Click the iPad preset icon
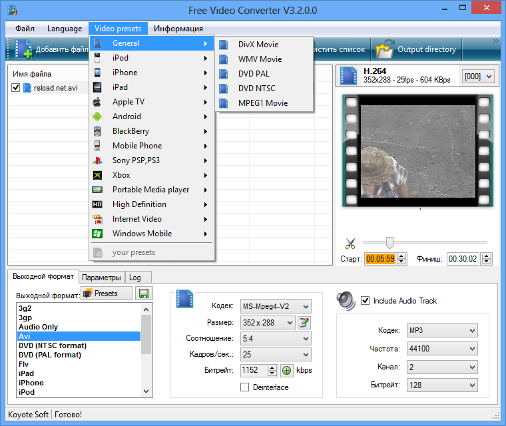Screen dimensions: 506x426 (97, 87)
